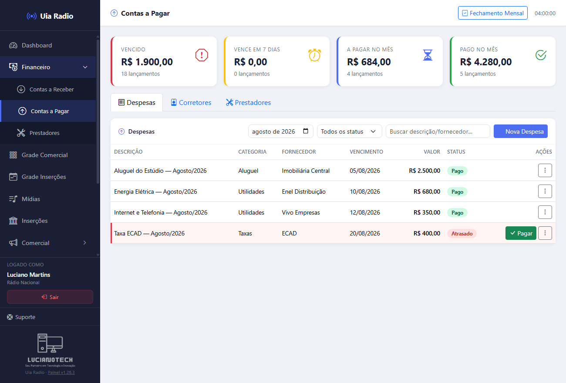Click the sidebar vertical scrollbar
Viewport: 566px width, 383px height.
click(x=98, y=111)
